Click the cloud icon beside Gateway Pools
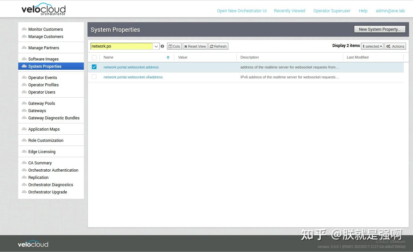 point(24,103)
